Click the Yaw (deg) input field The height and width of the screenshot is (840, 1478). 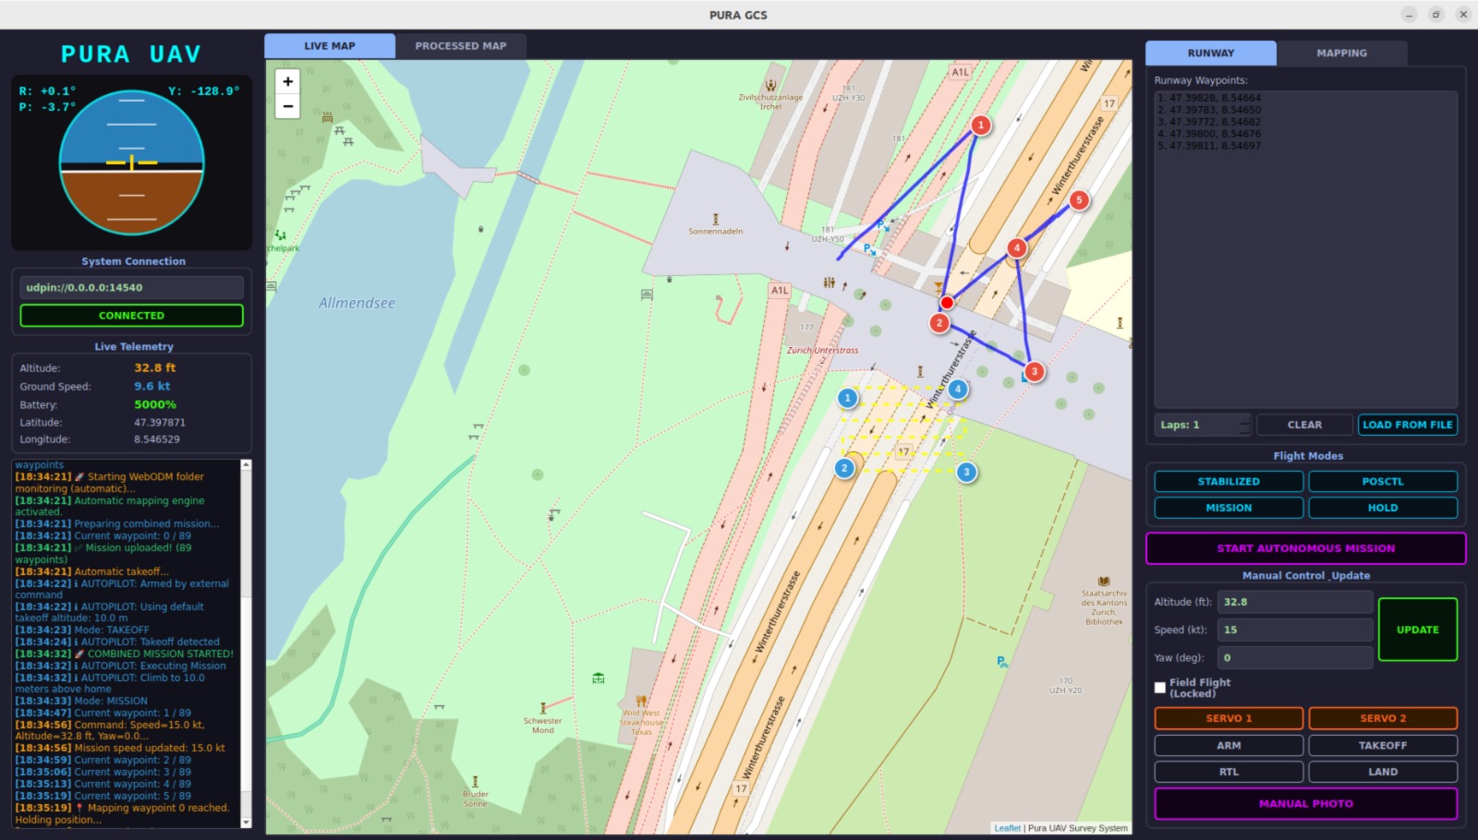(x=1295, y=658)
